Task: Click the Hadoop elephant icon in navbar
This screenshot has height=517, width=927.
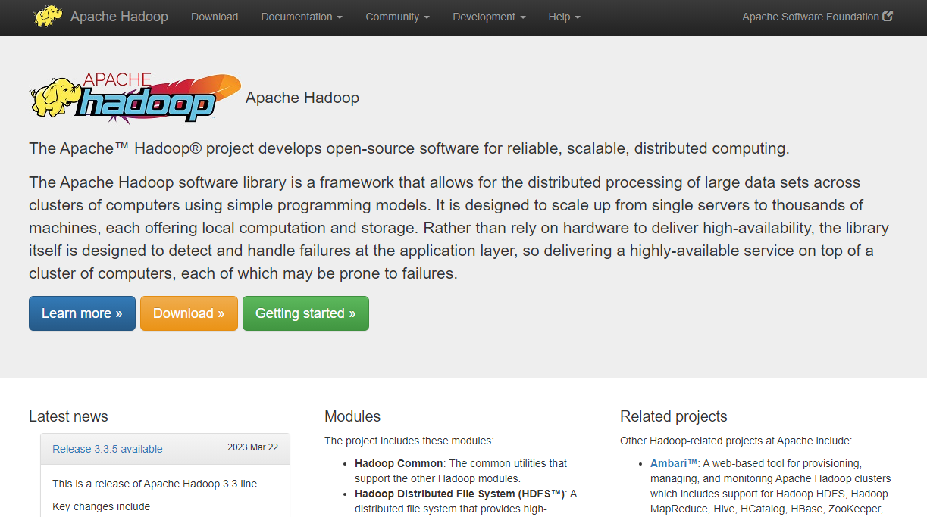Action: [48, 16]
